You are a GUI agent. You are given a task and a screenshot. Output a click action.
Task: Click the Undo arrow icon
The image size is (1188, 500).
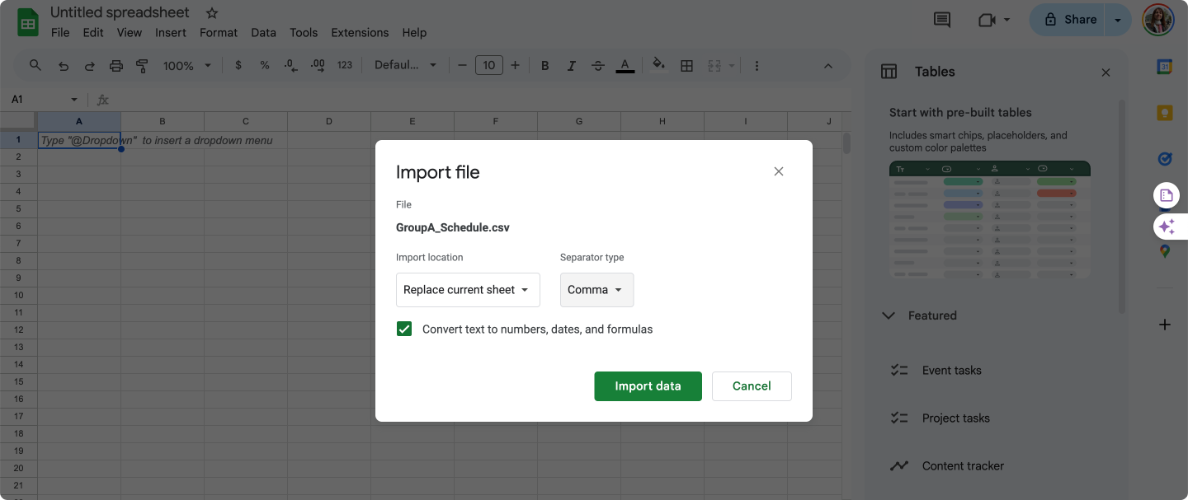[63, 66]
